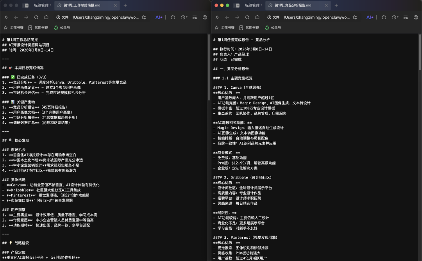Expand 标签管理 dropdown in 竞品分析报告 window
The height and width of the screenshot is (261, 422).
(253, 5)
